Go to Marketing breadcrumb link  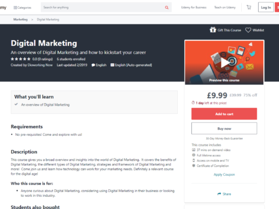pos(20,19)
